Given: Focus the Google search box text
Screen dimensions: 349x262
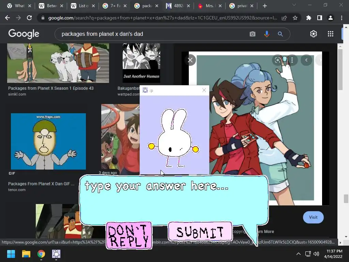Looking at the screenshot, I should (x=102, y=34).
